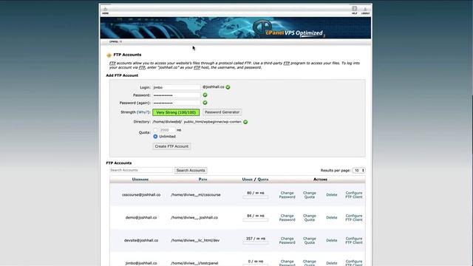Change Quota for demo@joshhall.co
The image size is (473, 266).
coord(310,218)
